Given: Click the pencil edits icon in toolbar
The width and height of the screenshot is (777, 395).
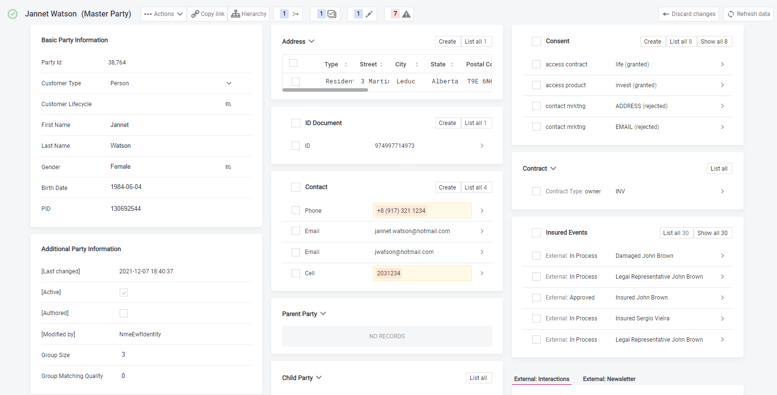Looking at the screenshot, I should click(x=369, y=14).
